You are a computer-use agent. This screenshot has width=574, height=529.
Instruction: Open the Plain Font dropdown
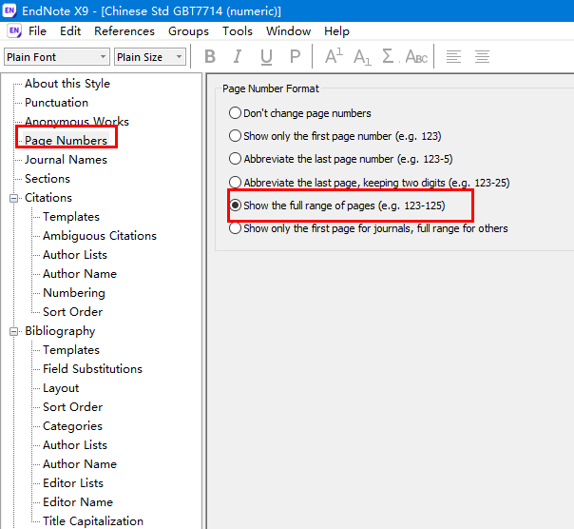coord(57,57)
